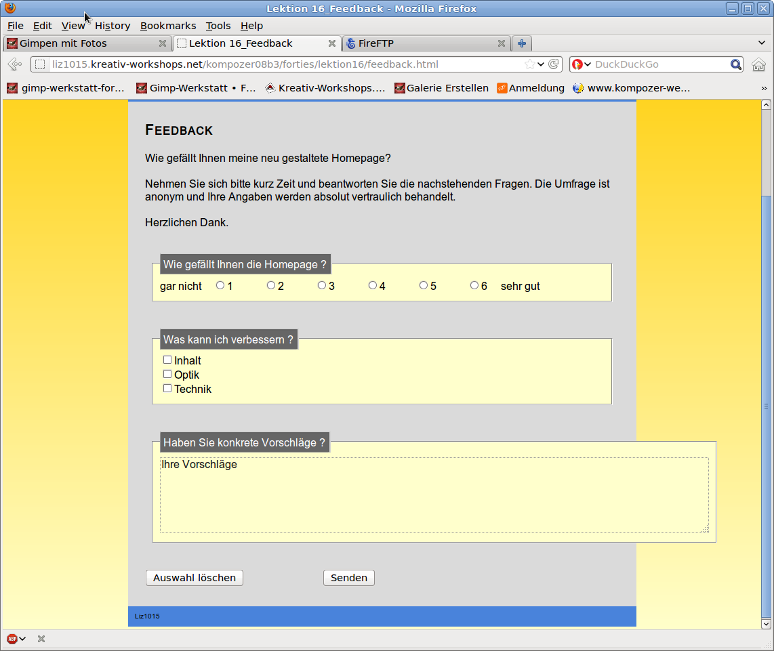Bookmark this page with the star icon
Screen dimensions: 774x651
[x=529, y=64]
